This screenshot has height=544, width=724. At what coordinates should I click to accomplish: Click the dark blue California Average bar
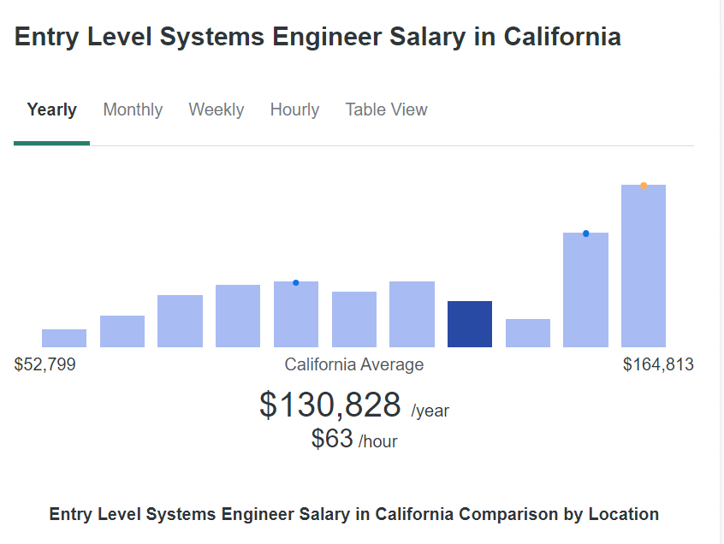tap(470, 324)
